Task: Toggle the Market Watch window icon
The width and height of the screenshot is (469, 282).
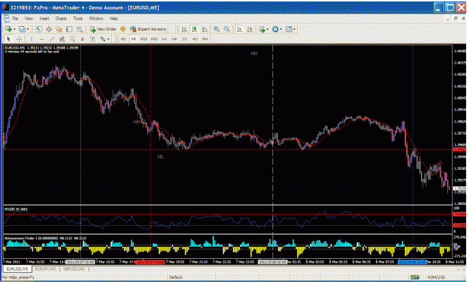Action: coord(38,29)
